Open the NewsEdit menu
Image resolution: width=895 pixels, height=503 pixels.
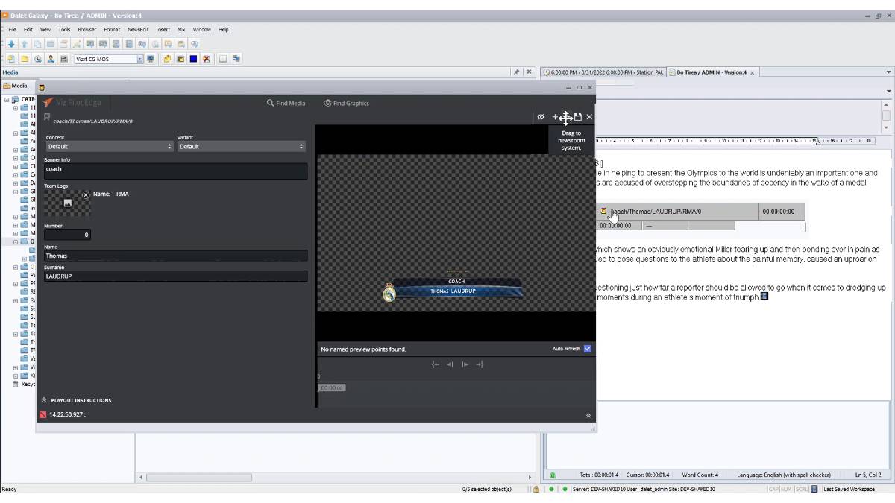click(x=138, y=30)
